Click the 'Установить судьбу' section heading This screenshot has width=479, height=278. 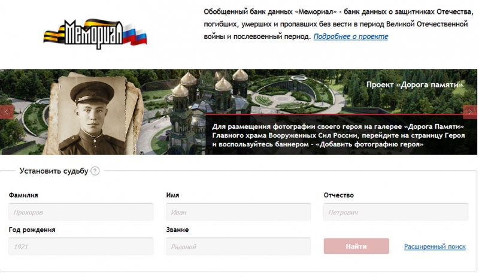coord(54,171)
